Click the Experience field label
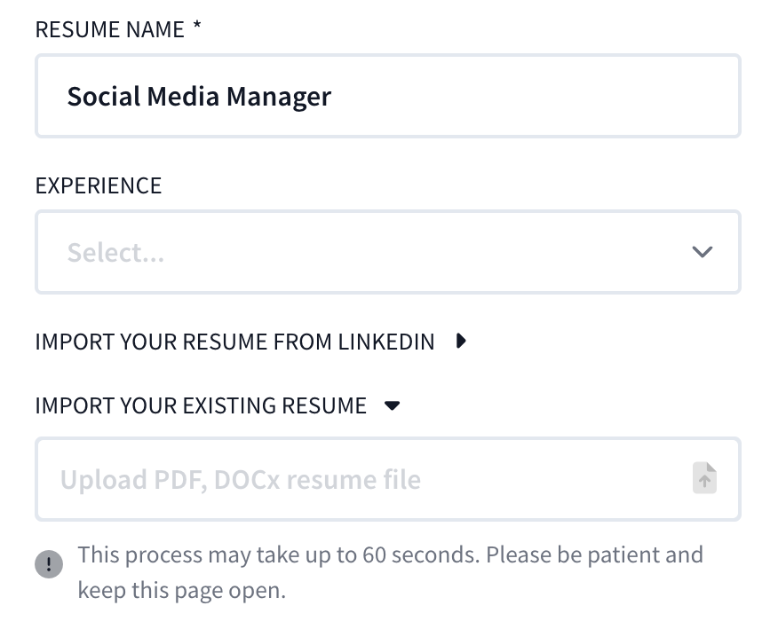This screenshot has height=637, width=778. [99, 185]
